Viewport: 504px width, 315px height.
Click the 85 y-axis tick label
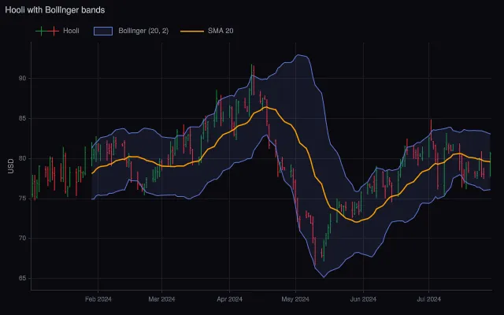(x=23, y=119)
